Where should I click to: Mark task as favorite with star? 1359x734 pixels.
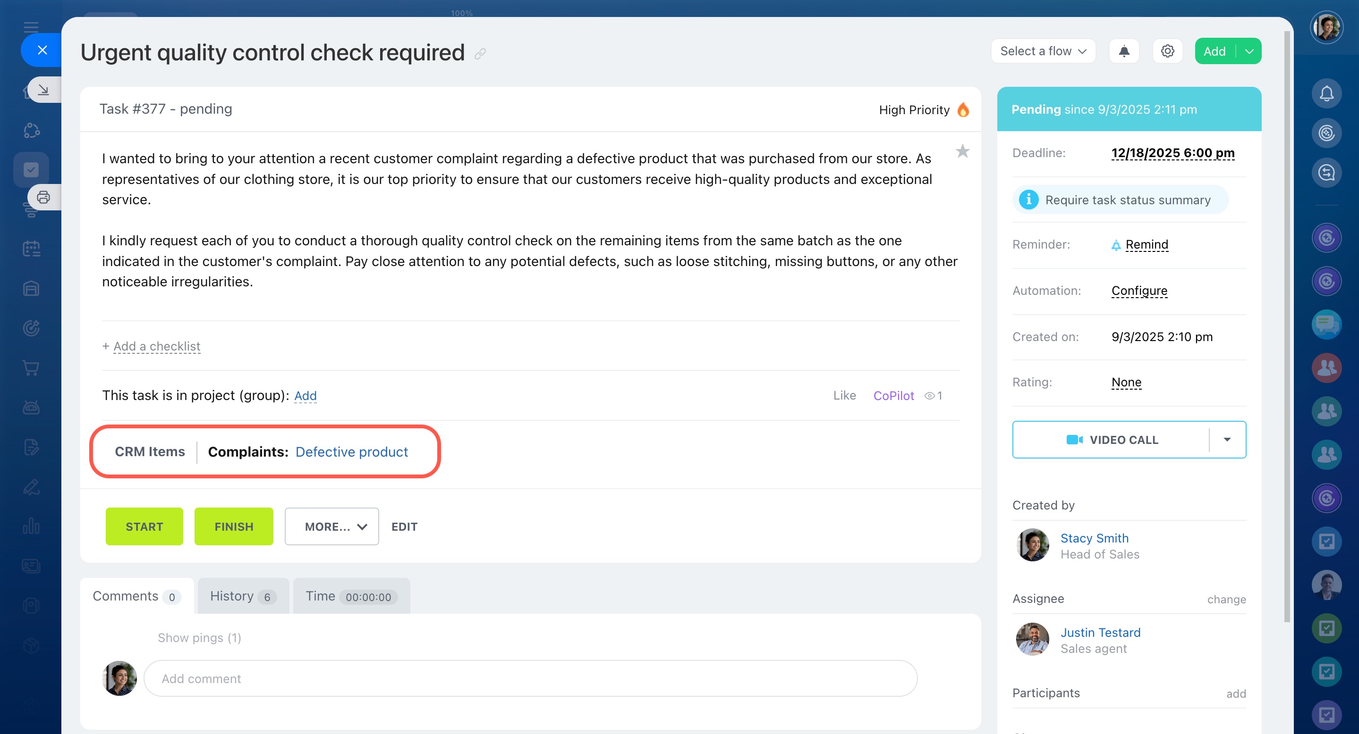pyautogui.click(x=962, y=152)
